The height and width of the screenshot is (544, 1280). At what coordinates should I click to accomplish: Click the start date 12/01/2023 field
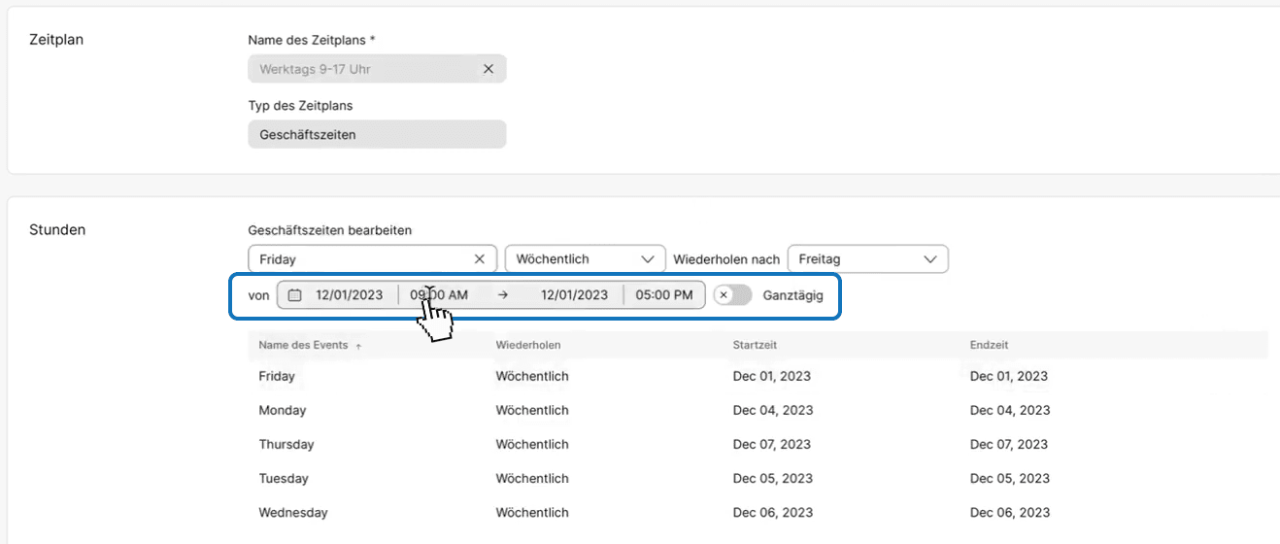click(x=349, y=295)
